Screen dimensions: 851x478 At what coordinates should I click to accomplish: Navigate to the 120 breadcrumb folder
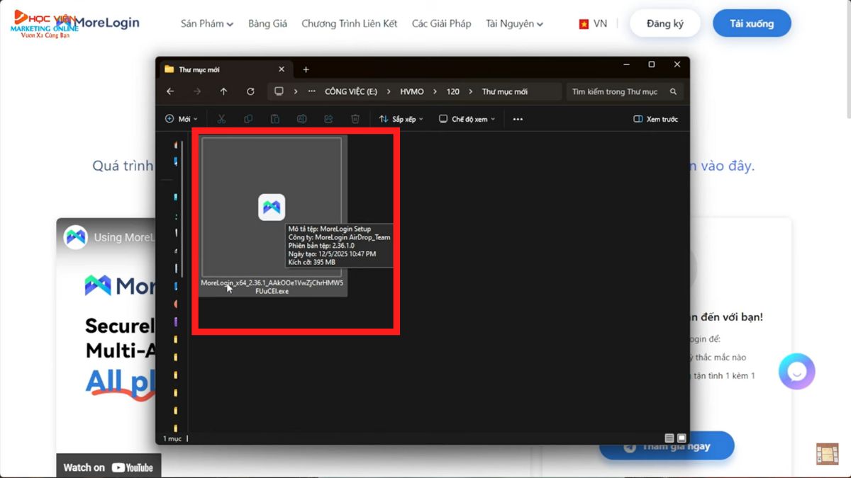pos(453,91)
